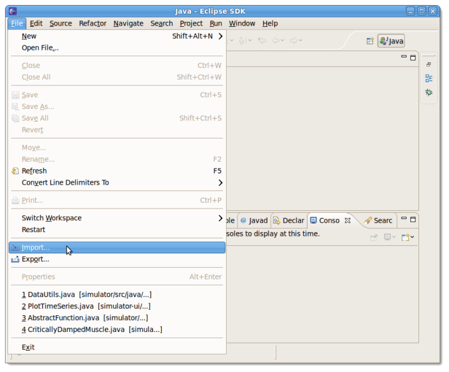Open the Back history dropdown arrow

point(282,41)
